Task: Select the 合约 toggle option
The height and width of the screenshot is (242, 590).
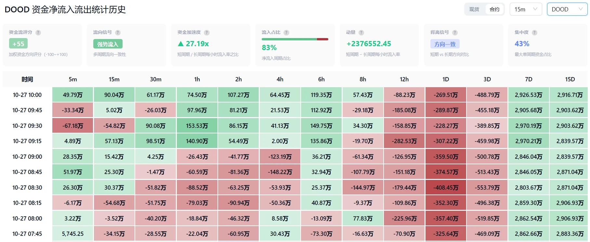Action: pos(494,9)
